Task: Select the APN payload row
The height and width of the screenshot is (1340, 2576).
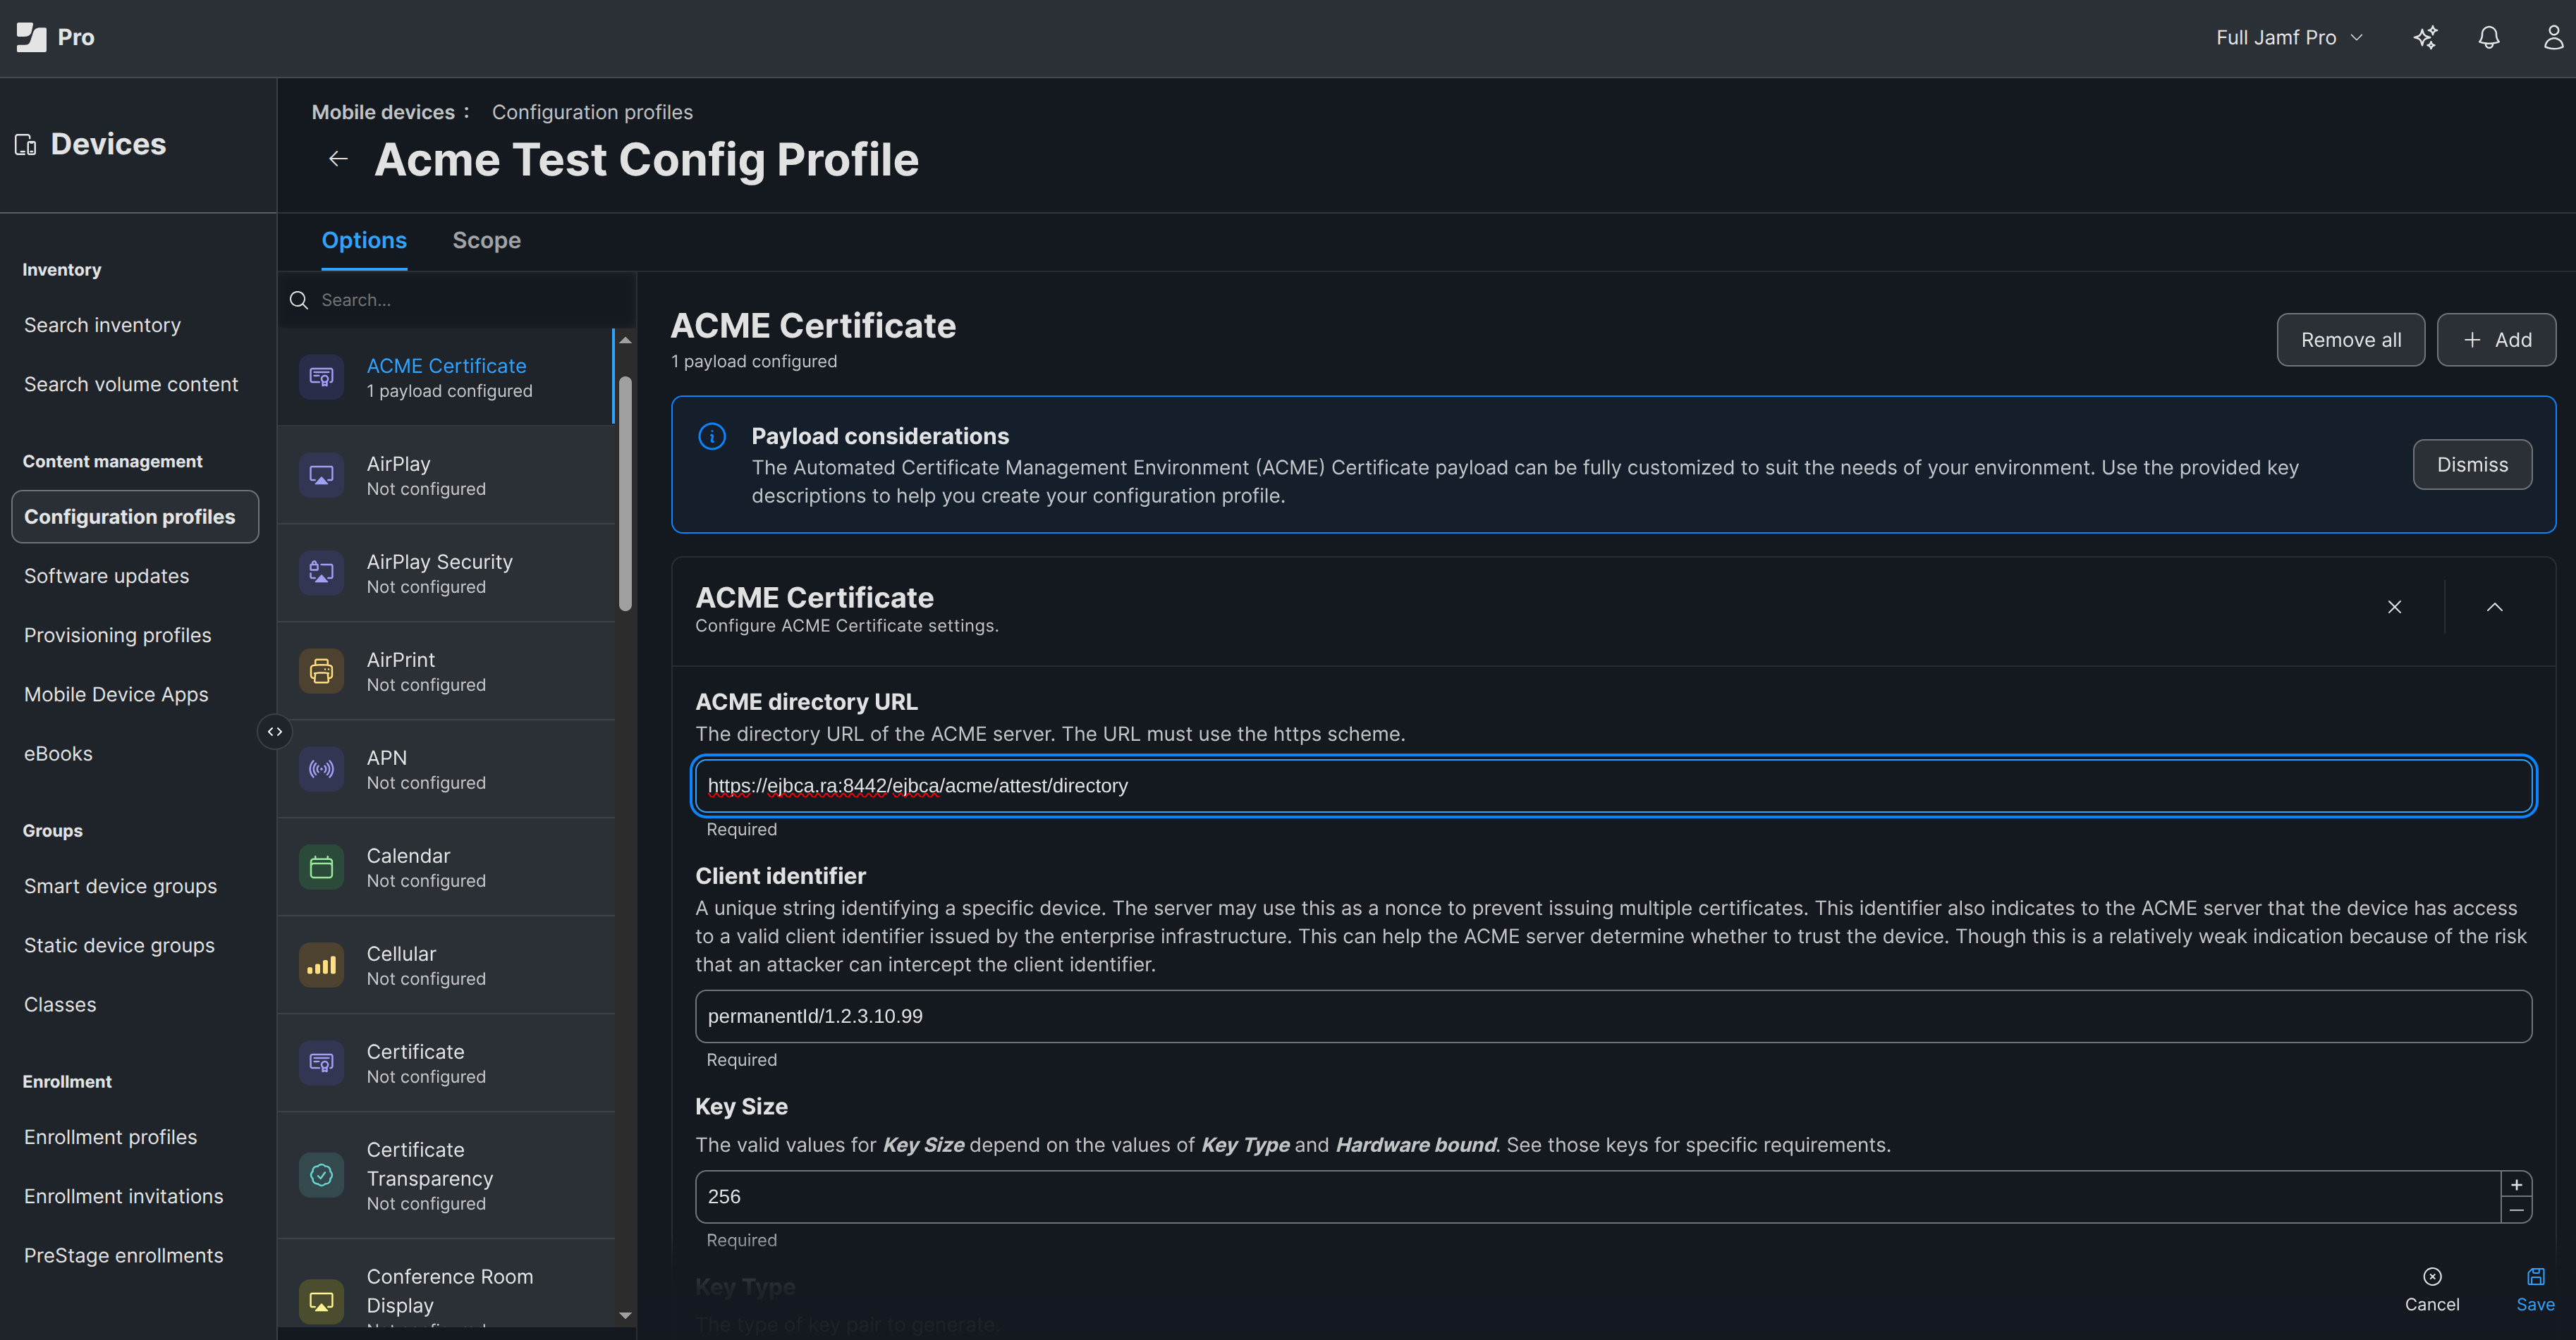Action: [446, 770]
